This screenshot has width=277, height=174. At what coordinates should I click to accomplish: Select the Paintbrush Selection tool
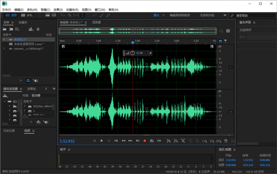pos(101,15)
